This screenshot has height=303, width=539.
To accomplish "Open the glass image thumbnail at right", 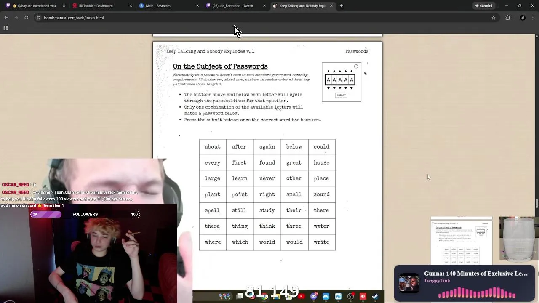I will [x=519, y=239].
